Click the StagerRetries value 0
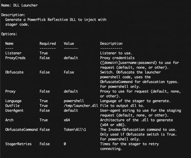This screenshot has width=191, height=158. point(65,144)
